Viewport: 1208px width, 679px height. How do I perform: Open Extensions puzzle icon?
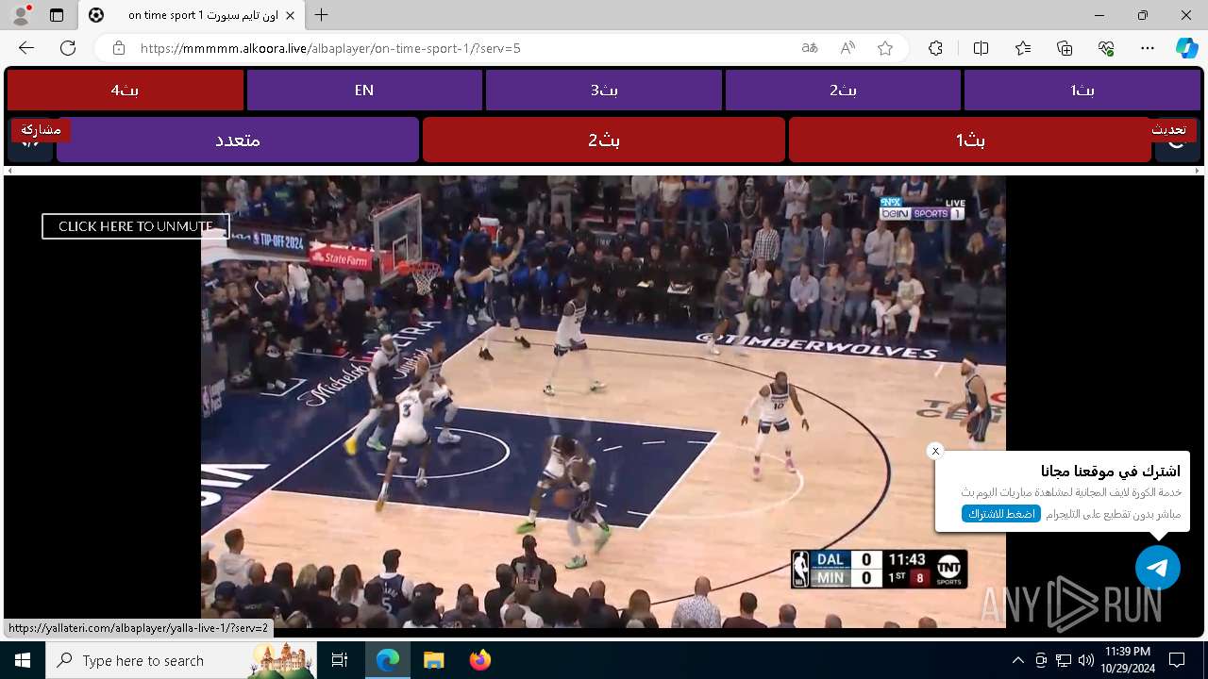[935, 48]
